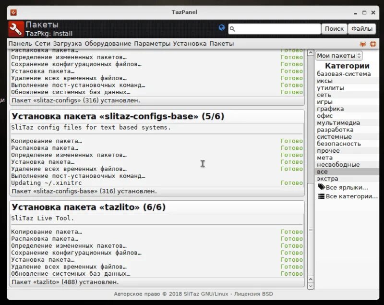Click the Файлы button
This screenshot has height=305, width=384.
(x=362, y=29)
